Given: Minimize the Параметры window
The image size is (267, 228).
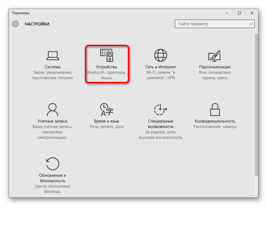Looking at the screenshot, I should [227, 13].
